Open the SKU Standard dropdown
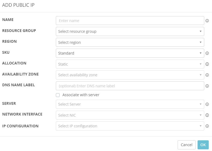Screen dimensions: 212x151 (130, 53)
